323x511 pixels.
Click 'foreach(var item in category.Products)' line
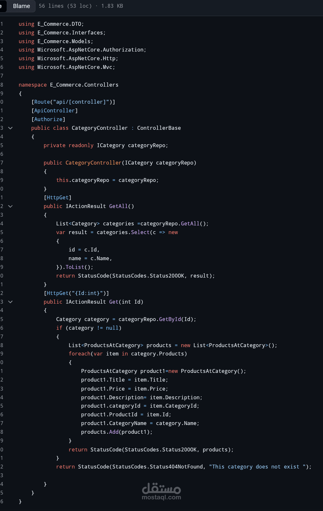pyautogui.click(x=128, y=354)
